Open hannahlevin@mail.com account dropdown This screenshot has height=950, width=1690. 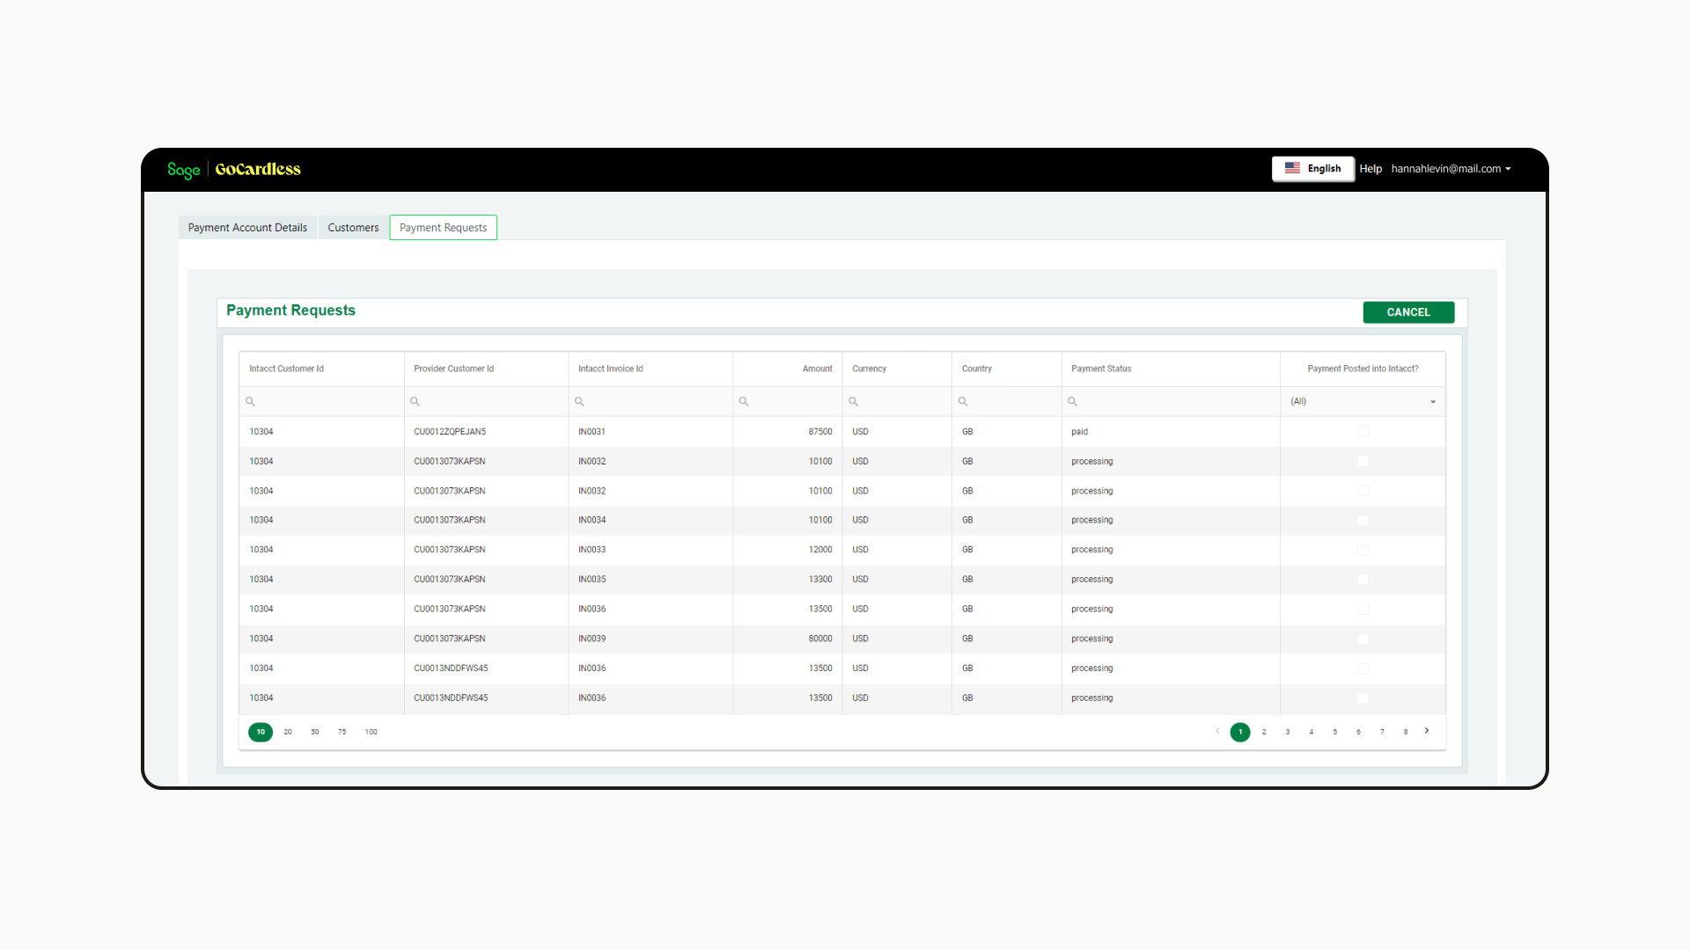[1451, 169]
